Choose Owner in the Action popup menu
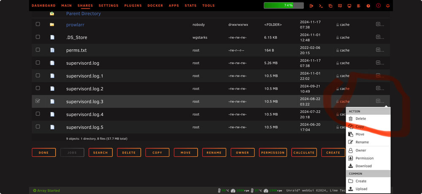422x194 pixels. click(368, 151)
